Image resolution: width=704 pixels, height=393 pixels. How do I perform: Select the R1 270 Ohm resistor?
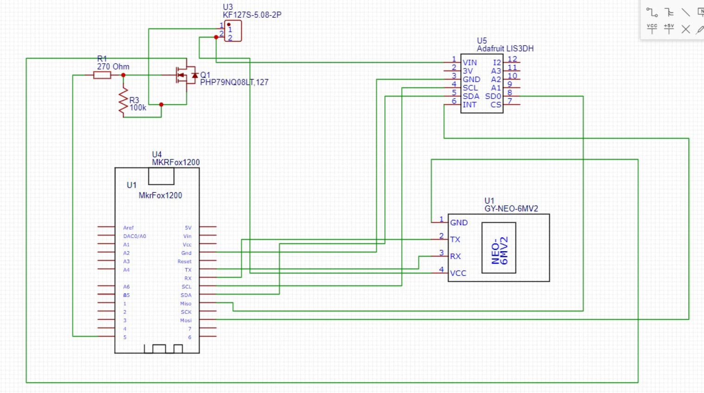click(102, 76)
